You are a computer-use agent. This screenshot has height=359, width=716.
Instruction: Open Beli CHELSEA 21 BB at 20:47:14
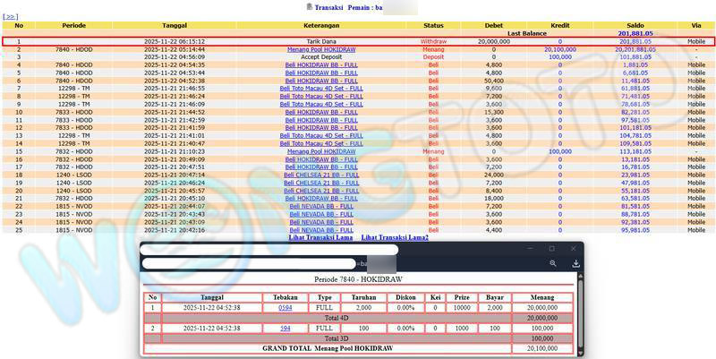(321, 175)
